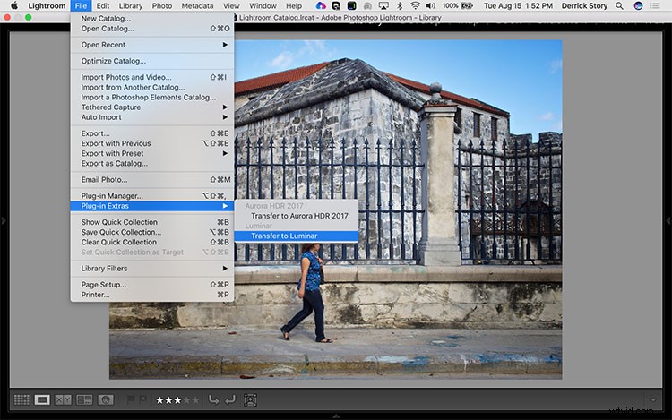Expand Auto Import submenu
Screen dimensions: 672x420
152,117
